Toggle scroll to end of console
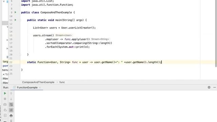Screen dimensions: 217x122 [x=11, y=110]
